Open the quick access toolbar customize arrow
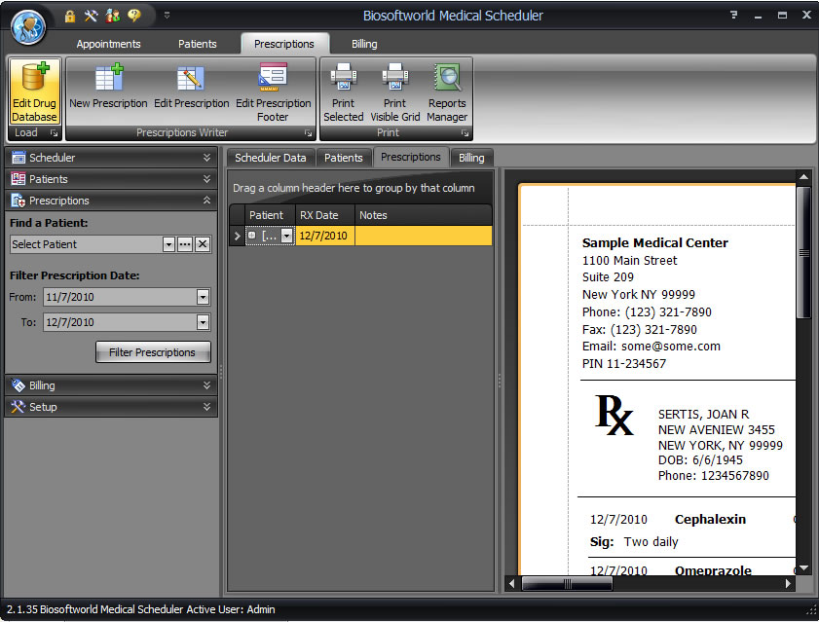Screen dimensions: 819x622 168,16
